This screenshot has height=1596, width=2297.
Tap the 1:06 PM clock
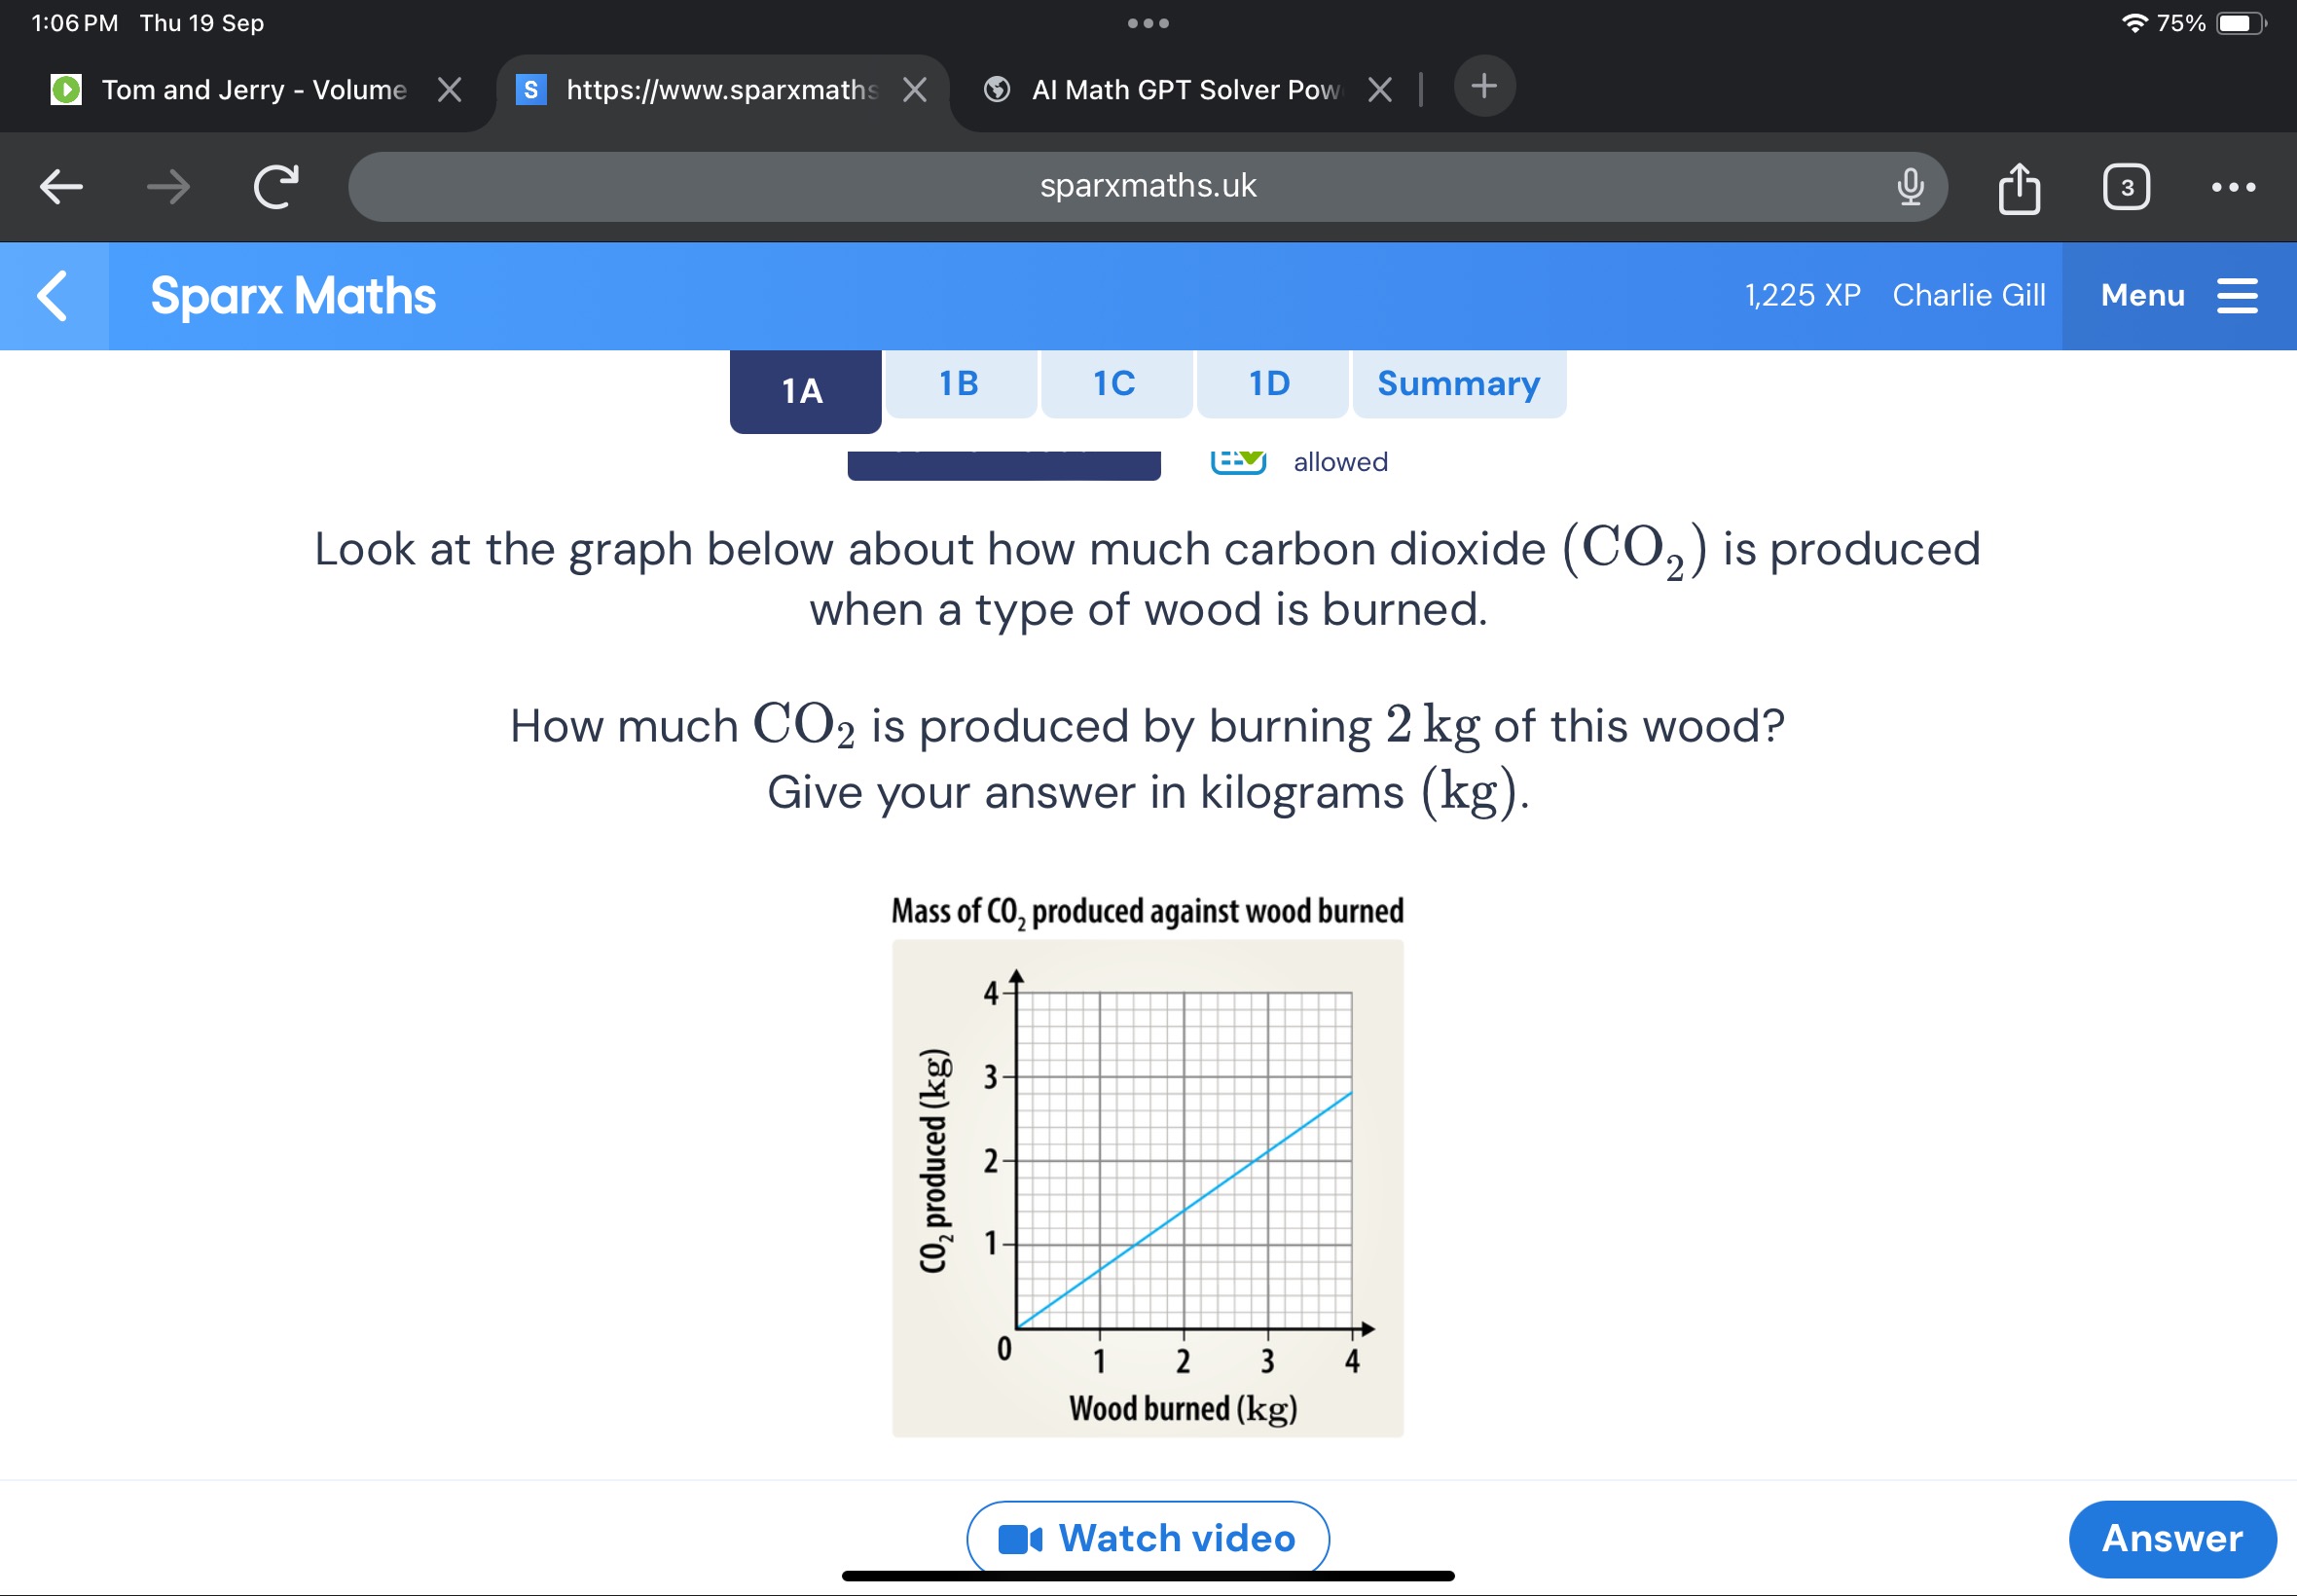[75, 23]
